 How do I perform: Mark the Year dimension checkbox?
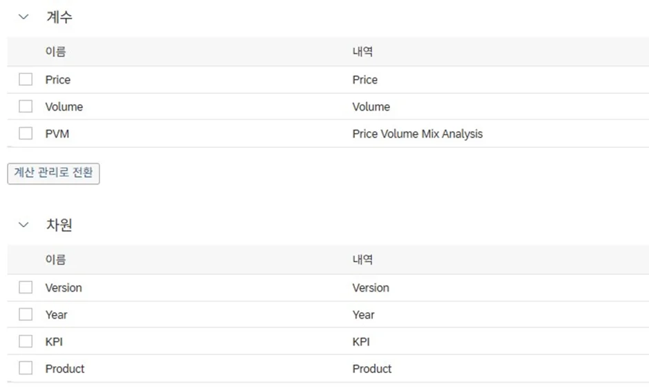(26, 314)
